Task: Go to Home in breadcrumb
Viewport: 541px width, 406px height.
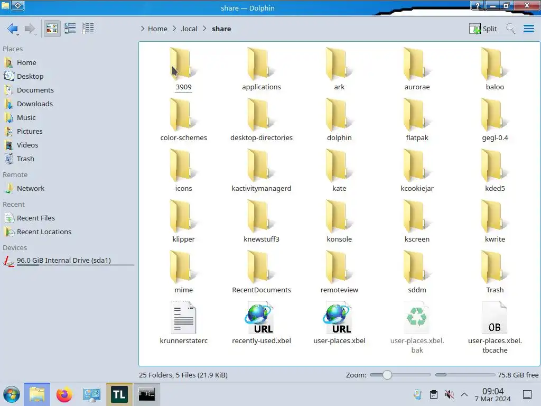Action: tap(157, 29)
